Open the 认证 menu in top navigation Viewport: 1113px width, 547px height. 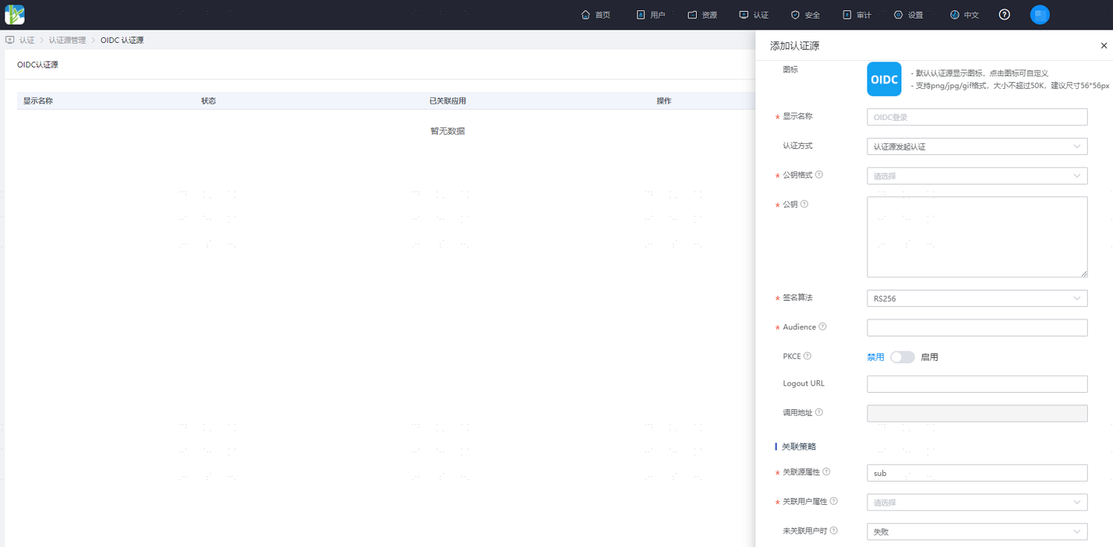point(754,15)
